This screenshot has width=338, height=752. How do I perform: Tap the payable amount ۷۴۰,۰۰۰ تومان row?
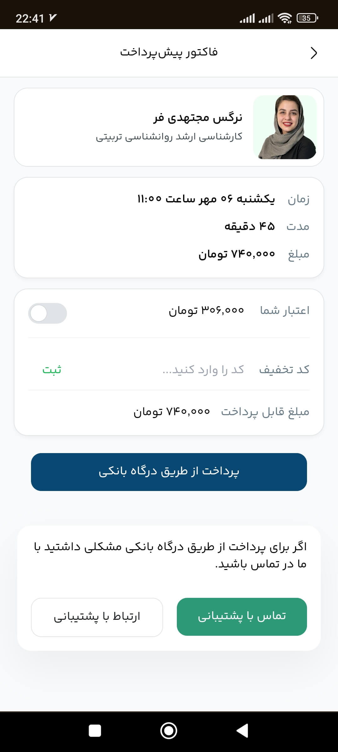coord(172,411)
